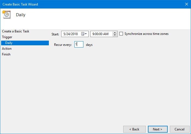Go to Create a Basic Task step
The image size is (191, 134).
pos(16,31)
